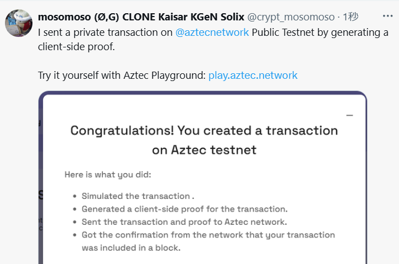Open the play.aztec.network link
The width and height of the screenshot is (399, 264).
click(253, 75)
